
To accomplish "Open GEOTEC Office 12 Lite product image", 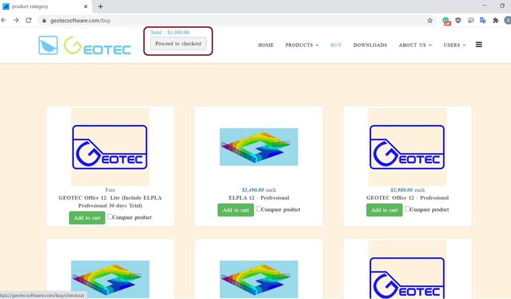I will point(110,147).
